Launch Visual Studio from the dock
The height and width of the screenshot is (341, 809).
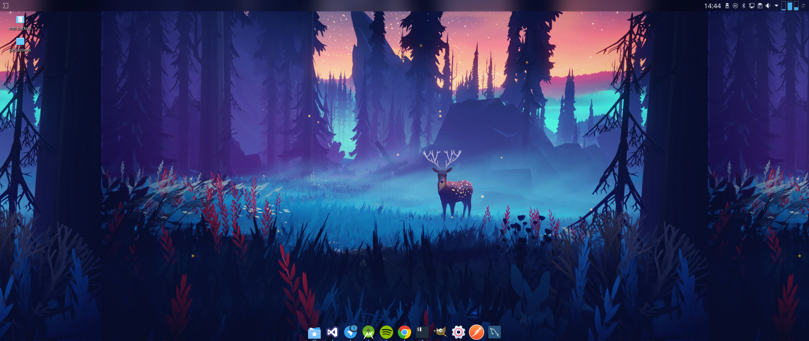pyautogui.click(x=332, y=332)
